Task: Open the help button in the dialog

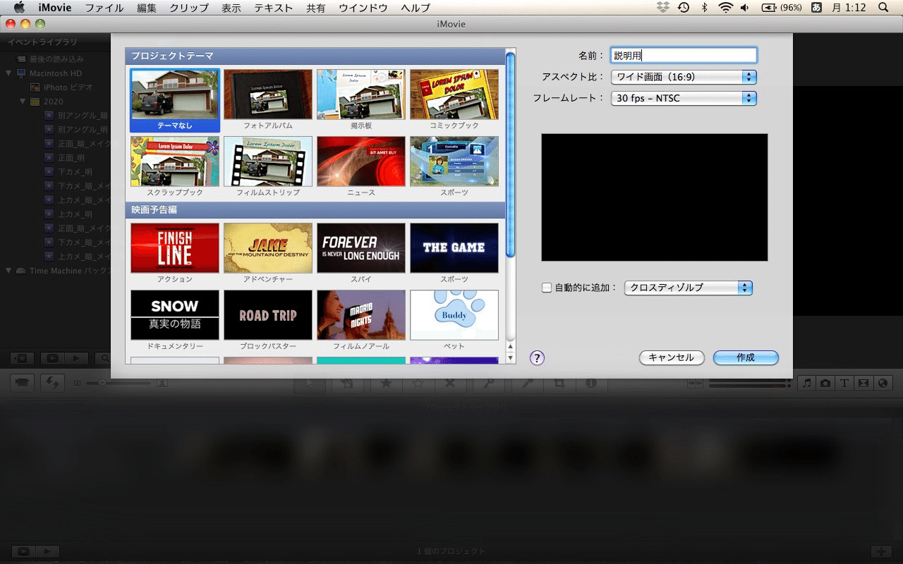Action: point(537,357)
